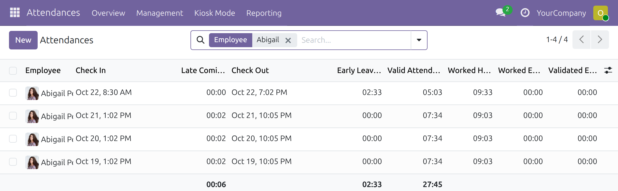Click the search magnifier icon
Viewport: 618px width, 191px height.
coord(200,40)
